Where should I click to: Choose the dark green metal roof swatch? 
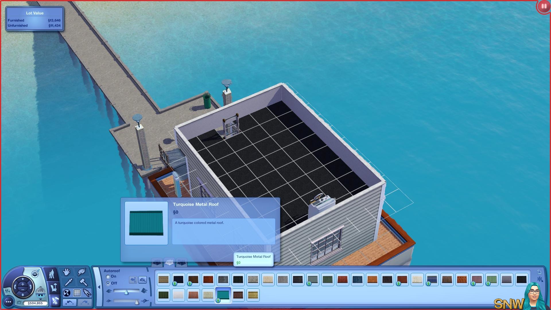point(164,295)
